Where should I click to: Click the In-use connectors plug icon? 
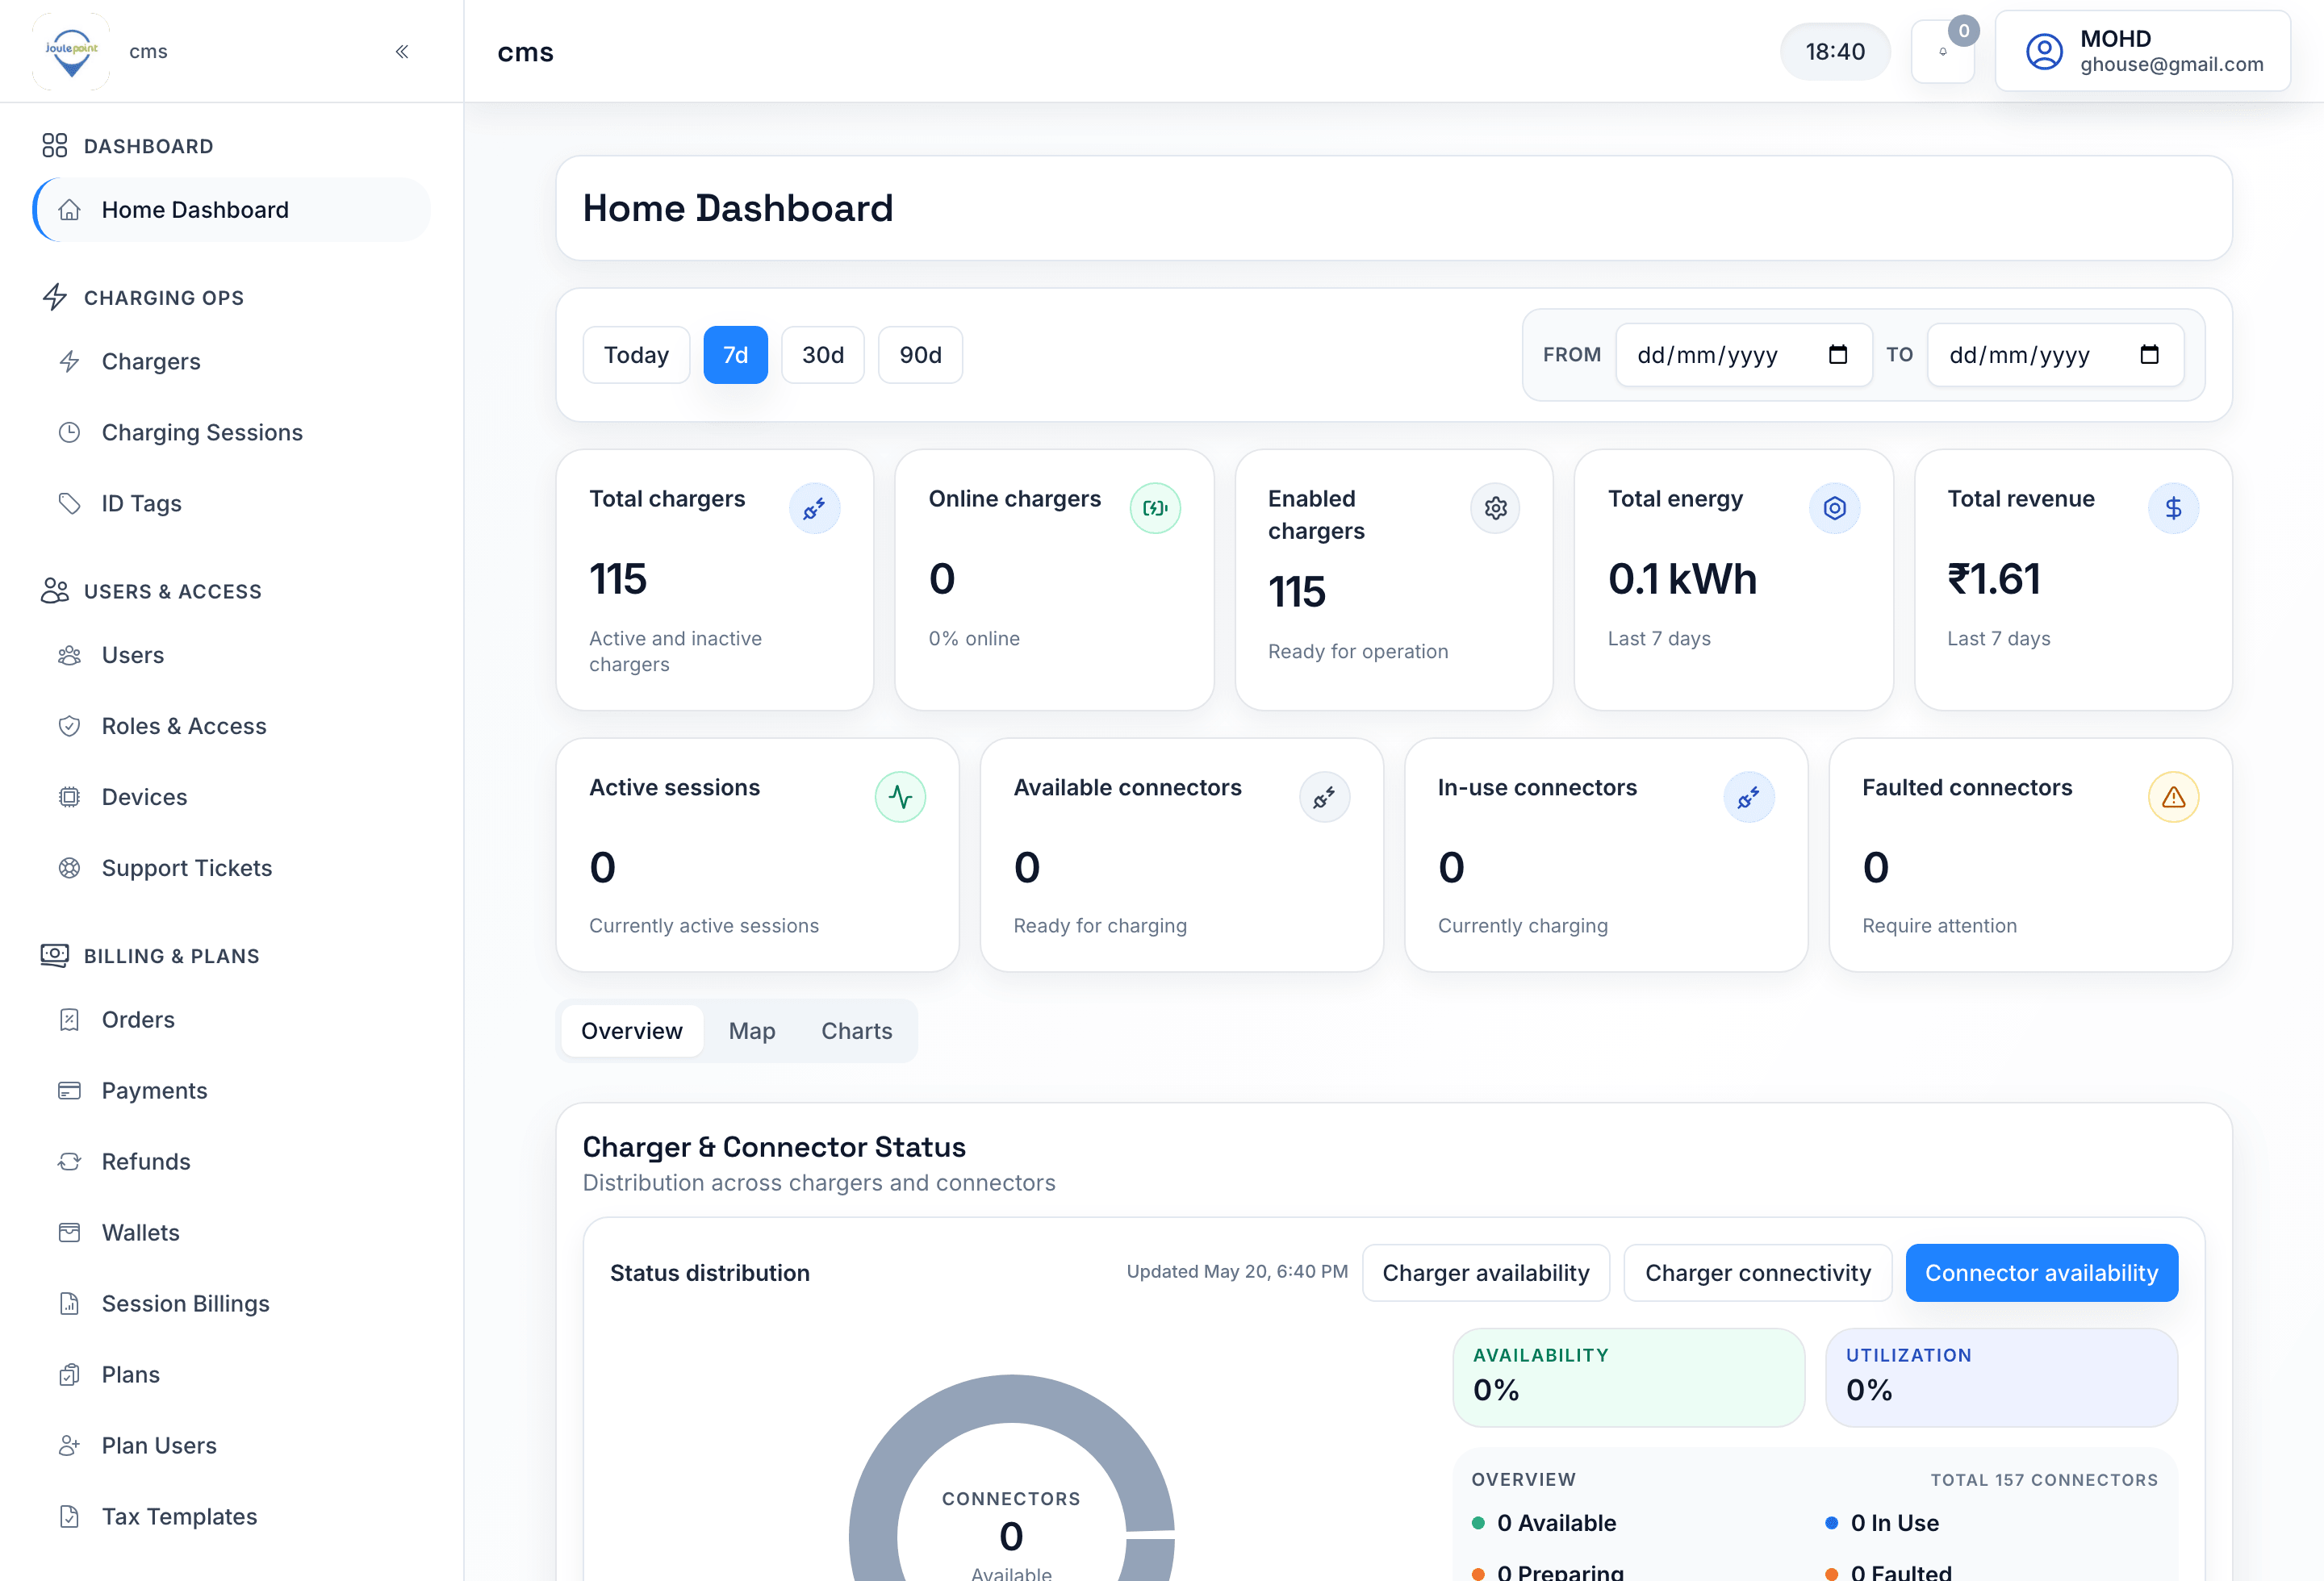pyautogui.click(x=1748, y=798)
